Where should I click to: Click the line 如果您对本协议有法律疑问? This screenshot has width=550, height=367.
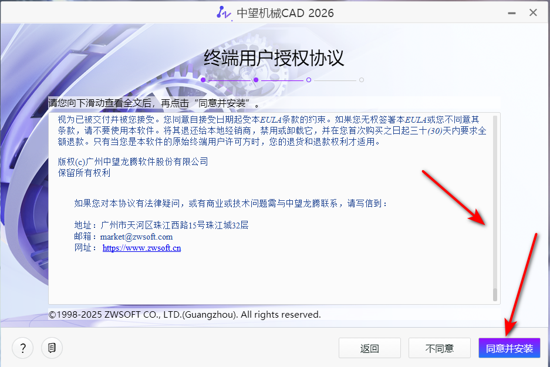(231, 204)
